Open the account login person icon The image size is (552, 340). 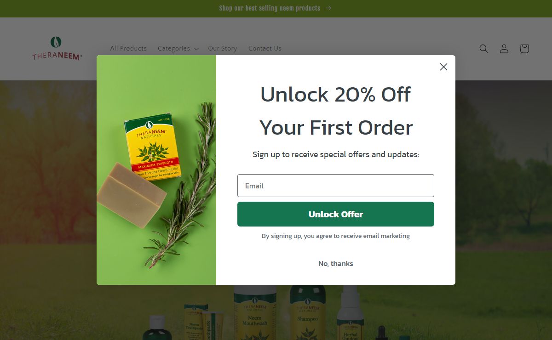click(x=504, y=49)
